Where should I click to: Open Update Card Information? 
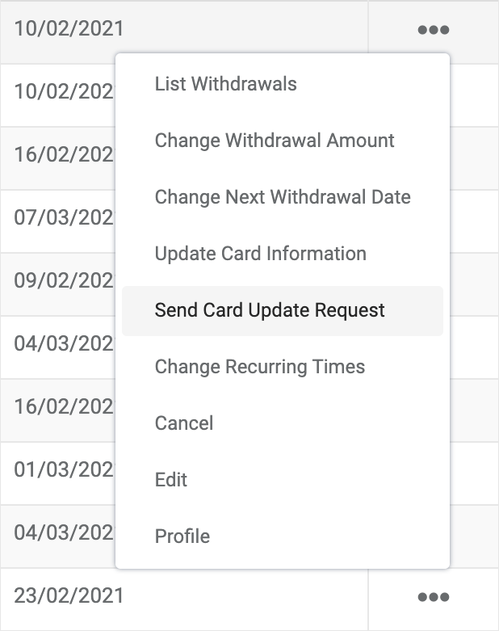click(261, 254)
